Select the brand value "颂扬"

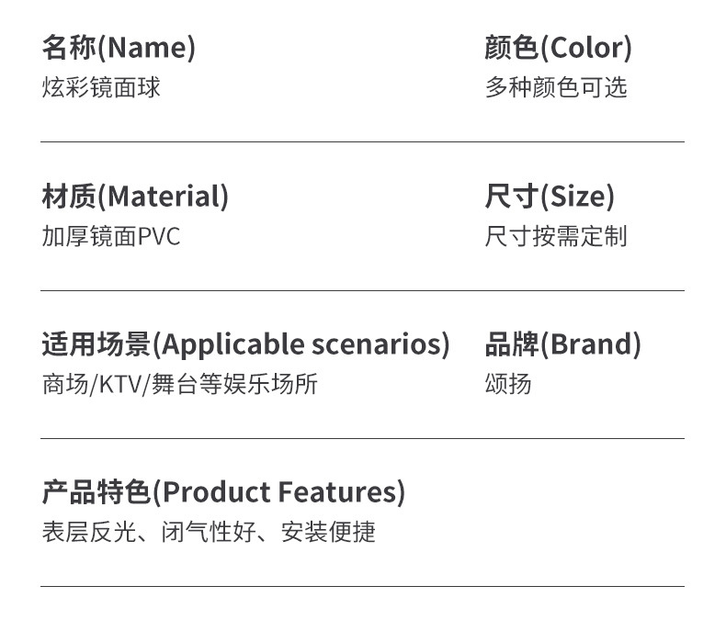[x=508, y=385]
